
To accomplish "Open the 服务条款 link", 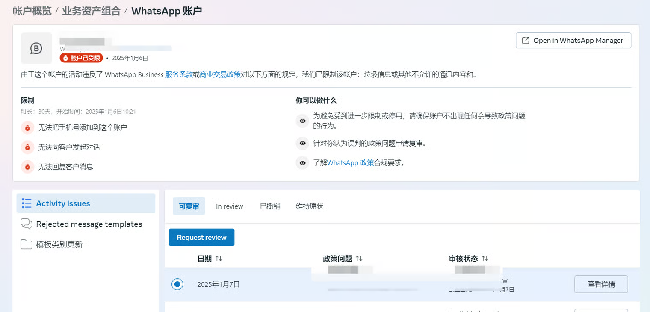I will pyautogui.click(x=179, y=74).
